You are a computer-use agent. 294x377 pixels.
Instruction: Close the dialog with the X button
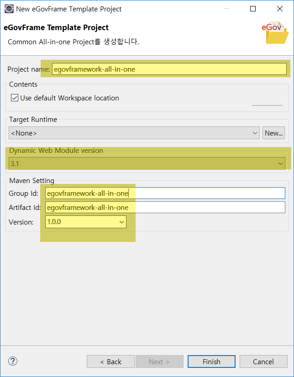279,9
